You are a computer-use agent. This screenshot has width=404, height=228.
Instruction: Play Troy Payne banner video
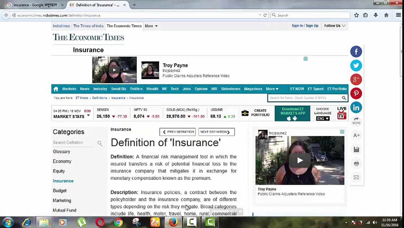click(x=114, y=70)
